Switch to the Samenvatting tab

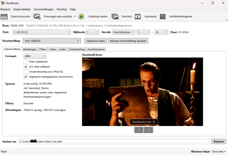coord(12,49)
